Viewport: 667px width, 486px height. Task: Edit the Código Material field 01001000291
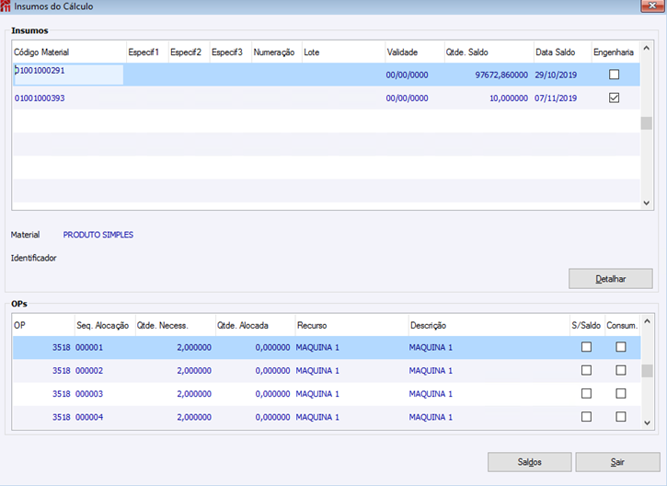tap(68, 75)
